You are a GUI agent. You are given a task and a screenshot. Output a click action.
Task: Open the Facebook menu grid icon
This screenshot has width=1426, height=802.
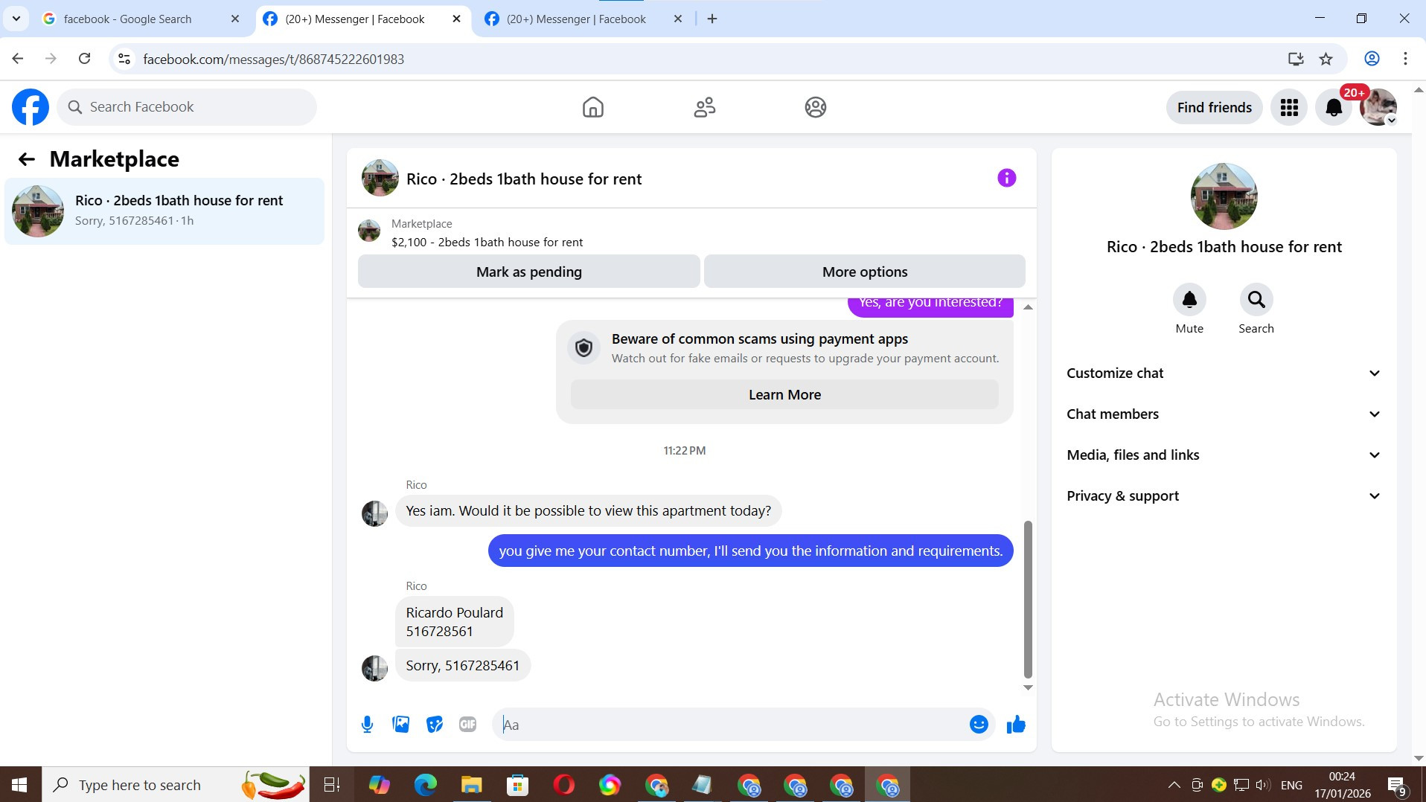click(1289, 107)
